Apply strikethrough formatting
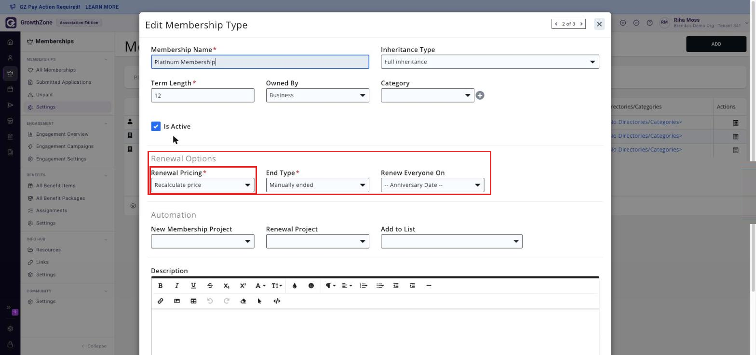The width and height of the screenshot is (756, 355). (x=210, y=286)
